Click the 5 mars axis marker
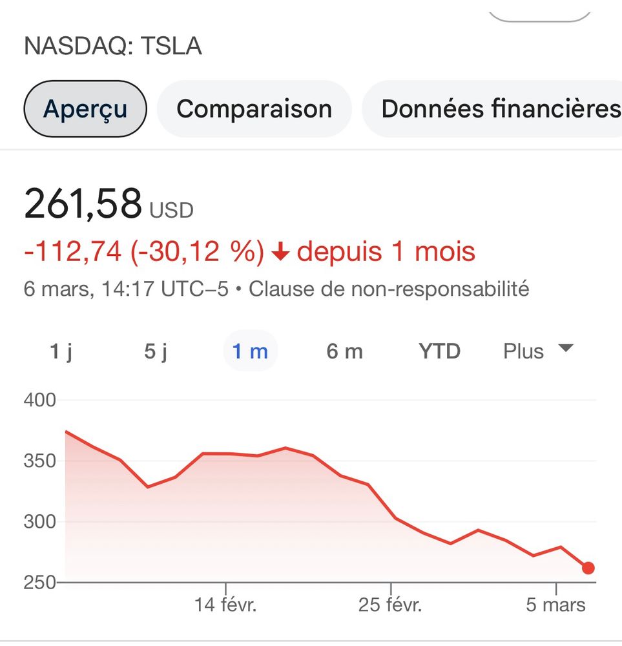The height and width of the screenshot is (646, 622). pos(555,605)
